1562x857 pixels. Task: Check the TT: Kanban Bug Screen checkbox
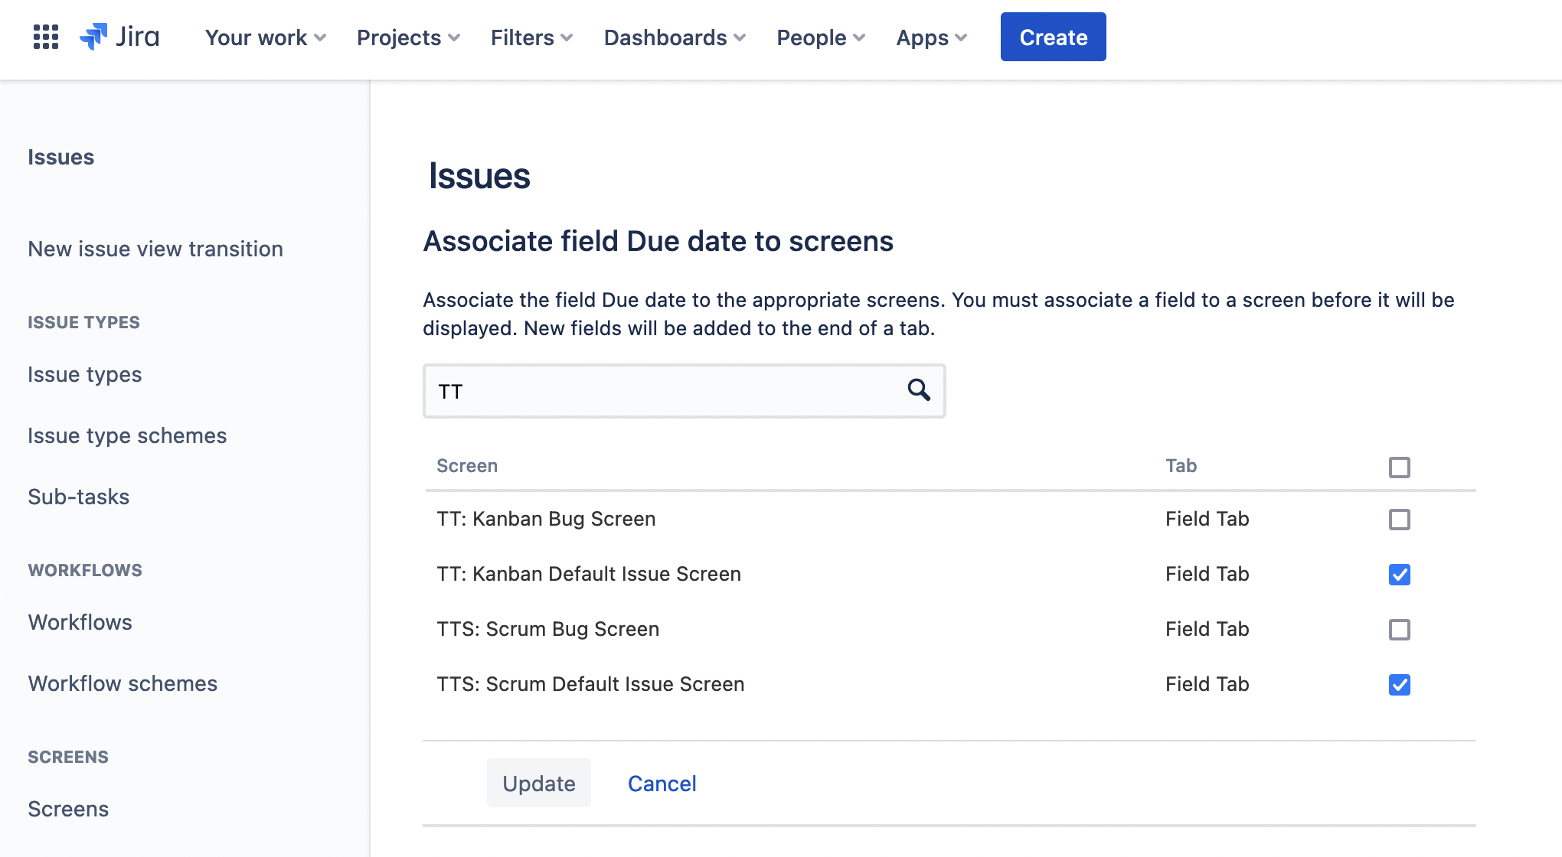click(1399, 520)
